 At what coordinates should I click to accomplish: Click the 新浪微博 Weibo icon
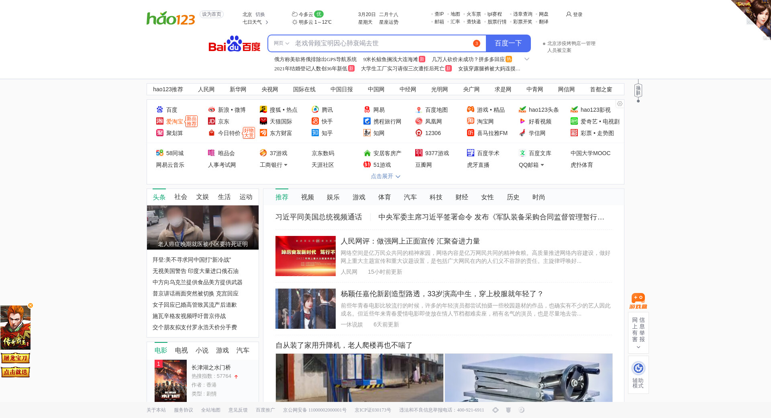point(212,110)
